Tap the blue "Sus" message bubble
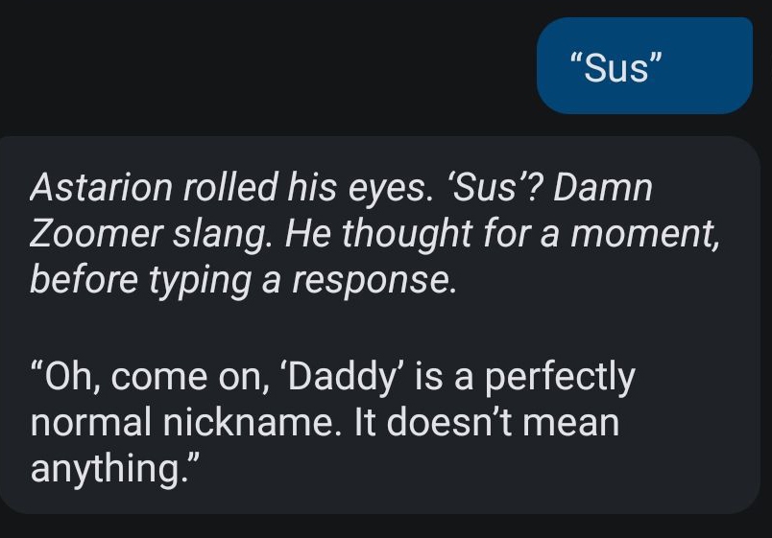The image size is (772, 538). pyautogui.click(x=644, y=66)
